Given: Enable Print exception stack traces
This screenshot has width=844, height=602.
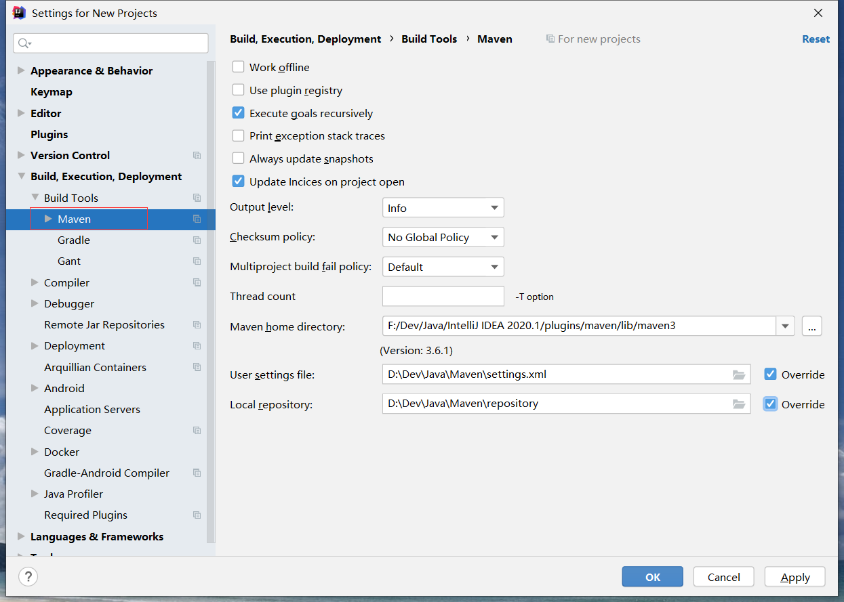Looking at the screenshot, I should [238, 135].
